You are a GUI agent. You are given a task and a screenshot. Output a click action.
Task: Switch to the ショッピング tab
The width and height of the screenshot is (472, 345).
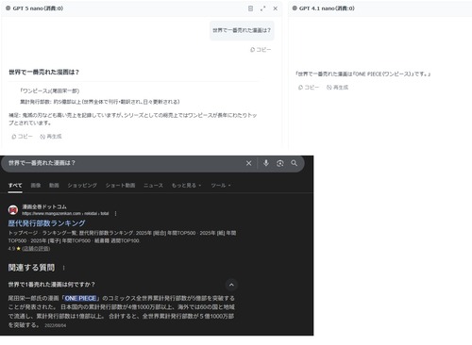point(82,186)
